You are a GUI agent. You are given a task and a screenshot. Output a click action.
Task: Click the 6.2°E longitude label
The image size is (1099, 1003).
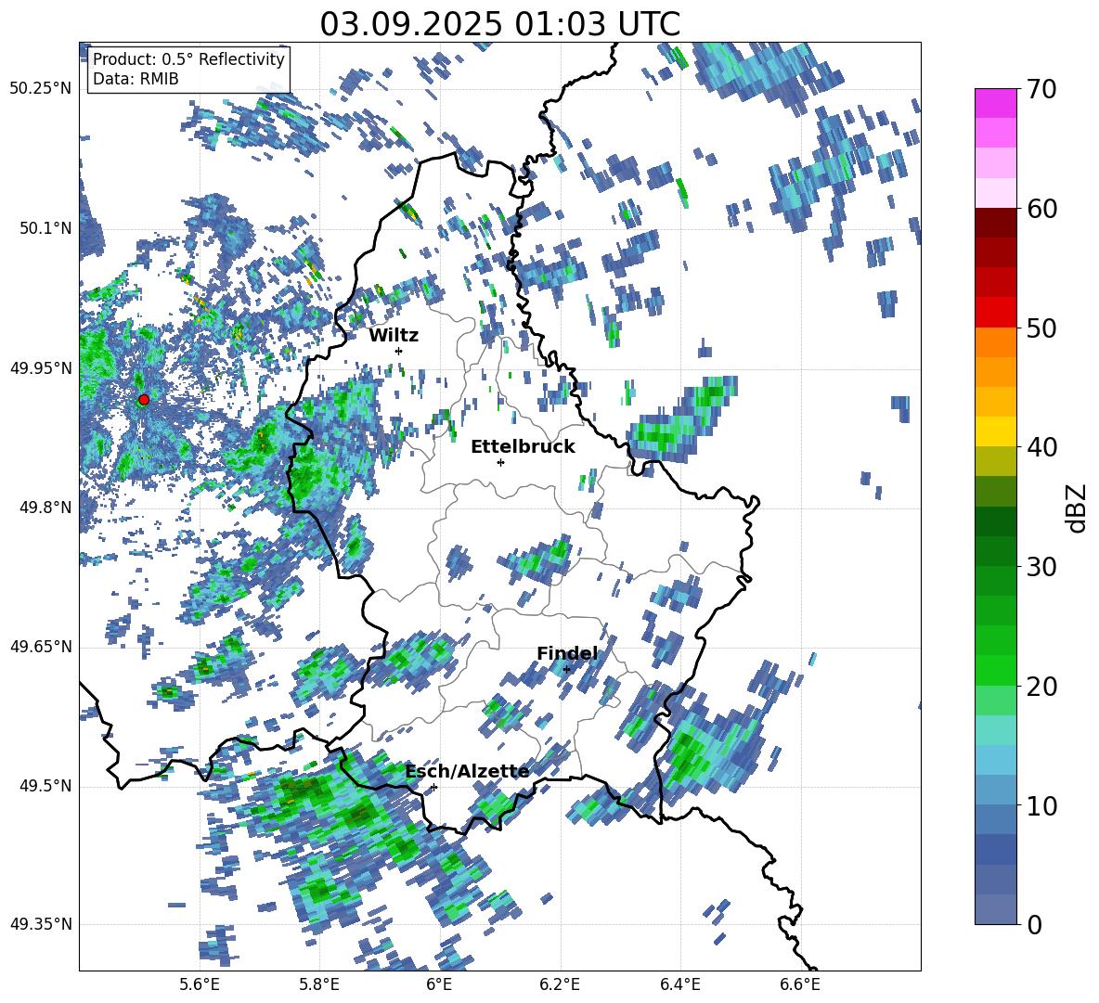(560, 984)
